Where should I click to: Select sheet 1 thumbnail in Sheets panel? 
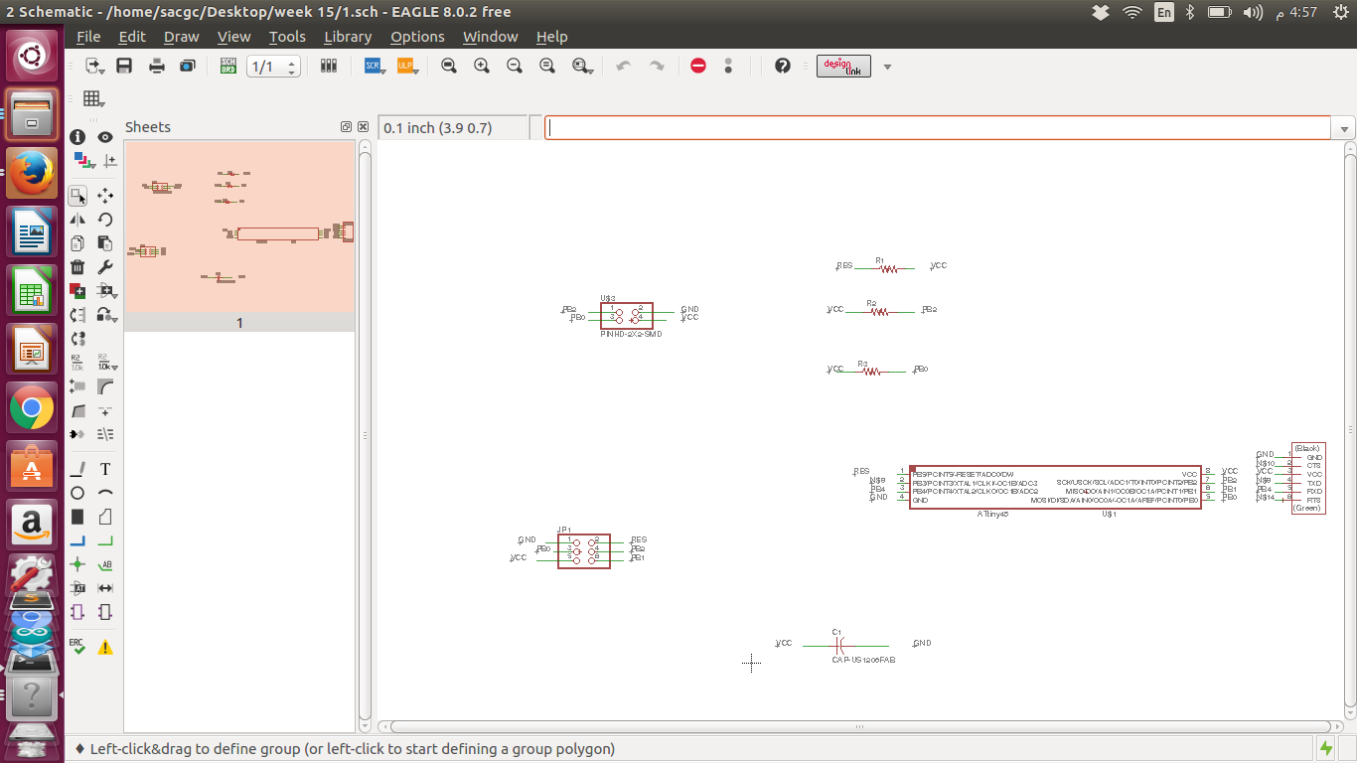tap(239, 235)
